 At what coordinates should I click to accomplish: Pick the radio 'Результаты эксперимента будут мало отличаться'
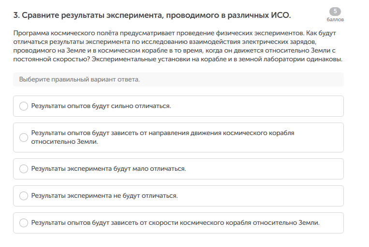[x=24, y=169]
